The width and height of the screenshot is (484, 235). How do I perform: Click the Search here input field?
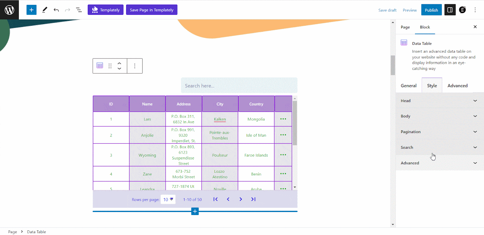[x=239, y=86]
